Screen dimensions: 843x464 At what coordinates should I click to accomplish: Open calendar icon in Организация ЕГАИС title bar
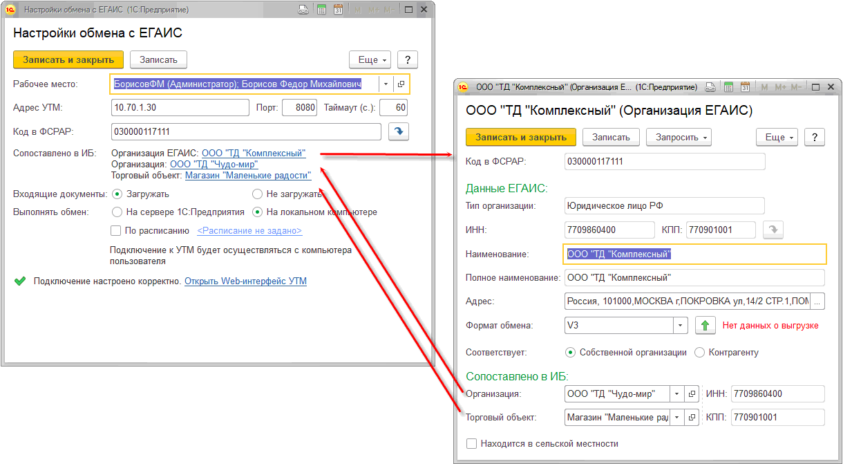(745, 88)
